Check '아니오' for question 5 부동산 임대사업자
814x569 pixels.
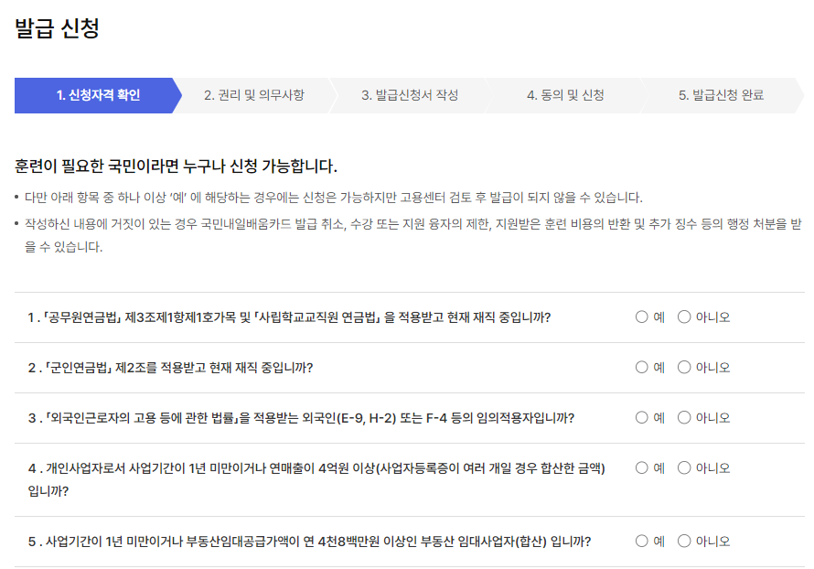click(684, 541)
